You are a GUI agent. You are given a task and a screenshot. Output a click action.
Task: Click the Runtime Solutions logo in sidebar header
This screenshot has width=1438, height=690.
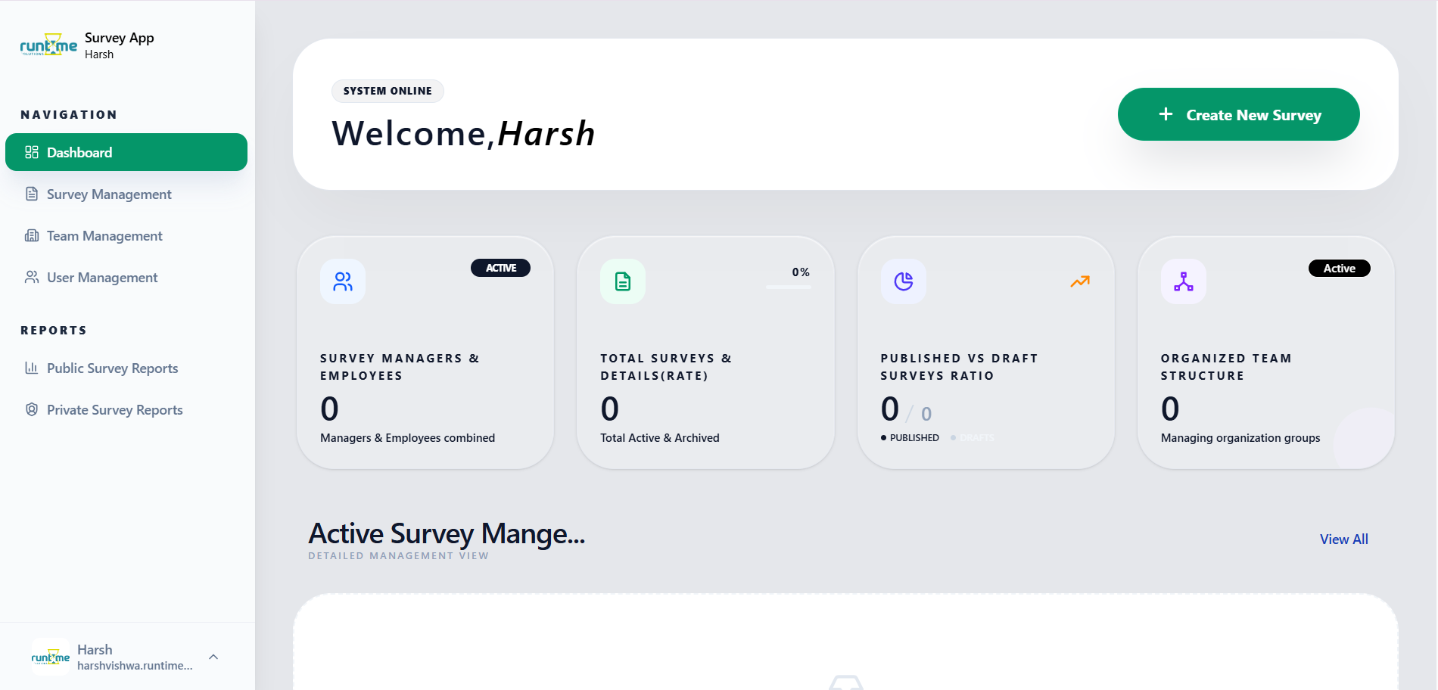(48, 45)
